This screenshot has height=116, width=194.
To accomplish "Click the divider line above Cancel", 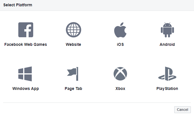I will coord(97,103).
